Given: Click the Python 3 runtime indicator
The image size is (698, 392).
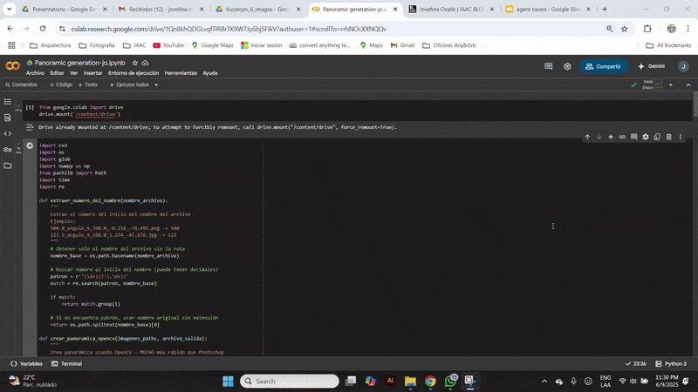Looking at the screenshot, I should [x=671, y=363].
